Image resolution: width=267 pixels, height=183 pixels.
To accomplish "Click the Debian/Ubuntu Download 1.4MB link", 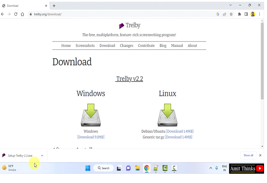I will 180,131.
